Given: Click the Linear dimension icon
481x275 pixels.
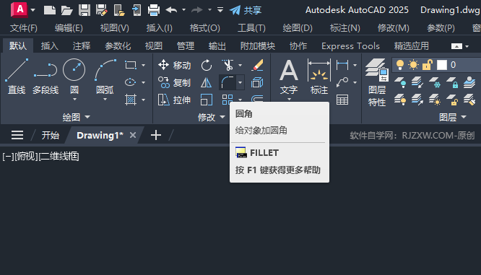Looking at the screenshot, I should [342, 65].
